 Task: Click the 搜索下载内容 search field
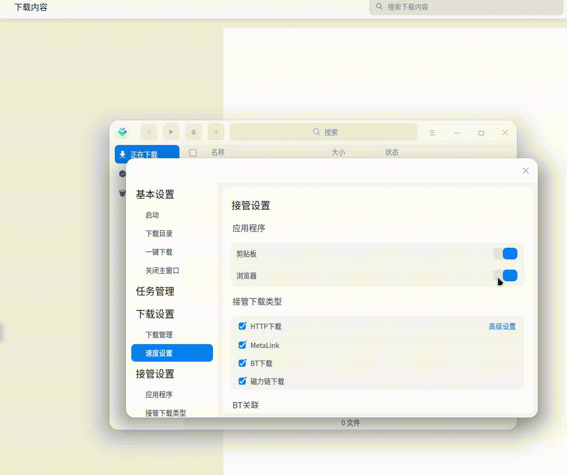(x=466, y=7)
